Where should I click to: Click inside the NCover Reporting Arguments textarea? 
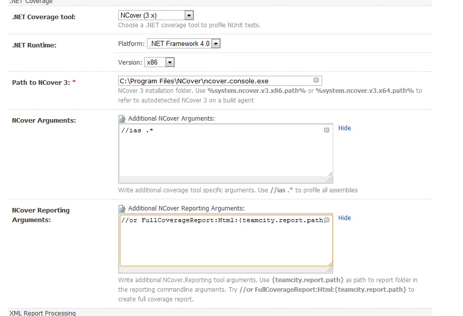click(x=226, y=240)
